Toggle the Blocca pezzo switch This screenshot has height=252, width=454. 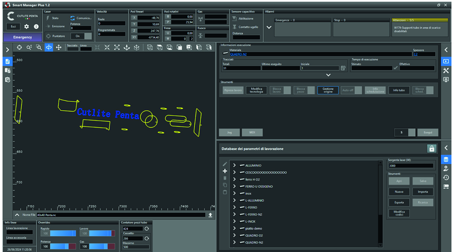pos(305,90)
